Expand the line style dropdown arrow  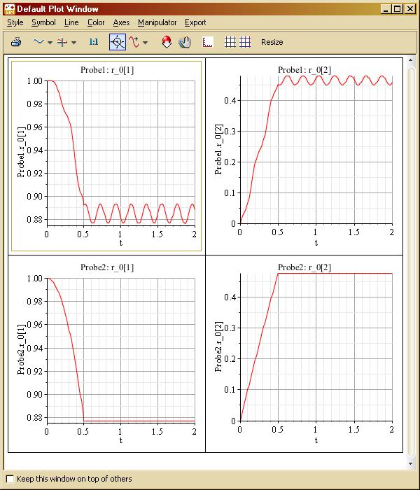click(50, 43)
